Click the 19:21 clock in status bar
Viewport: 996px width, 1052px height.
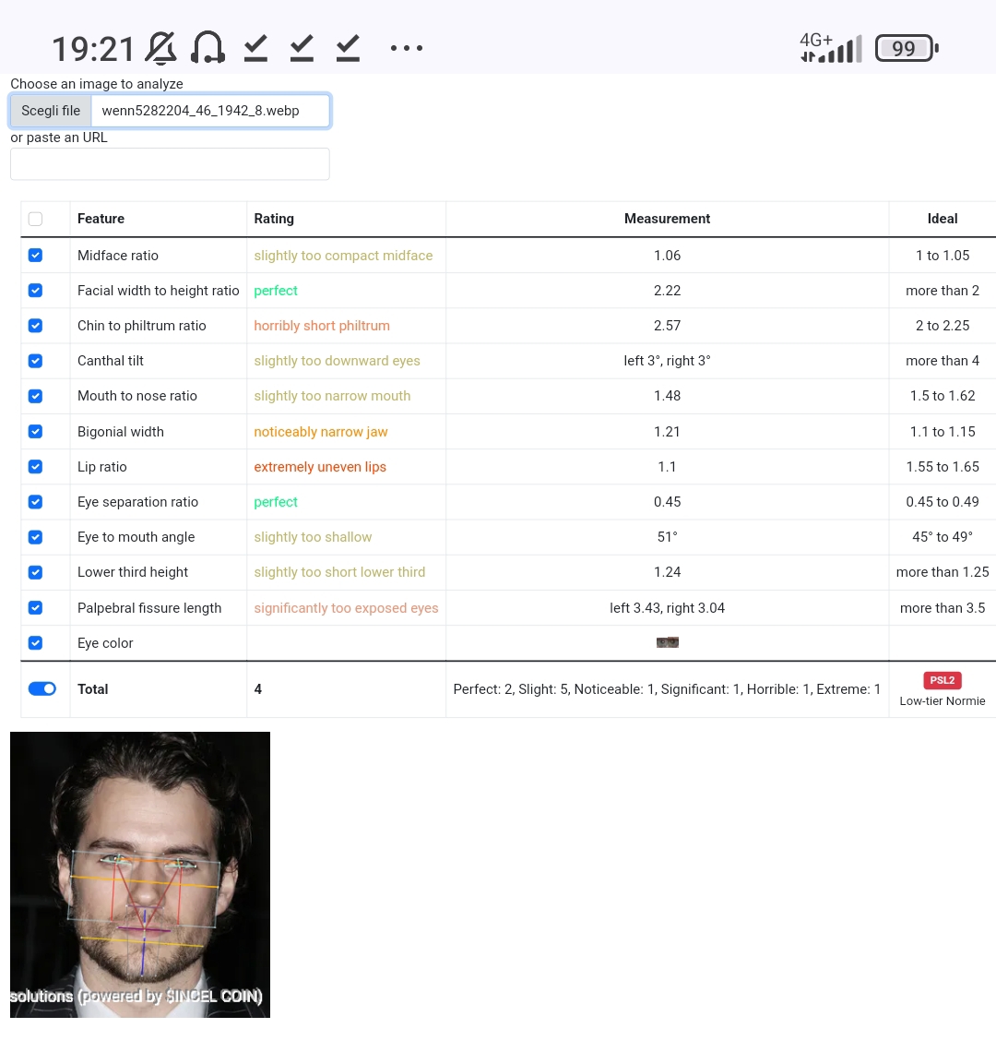93,49
